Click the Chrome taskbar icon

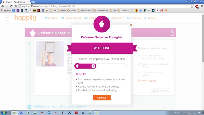[x=15, y=113]
